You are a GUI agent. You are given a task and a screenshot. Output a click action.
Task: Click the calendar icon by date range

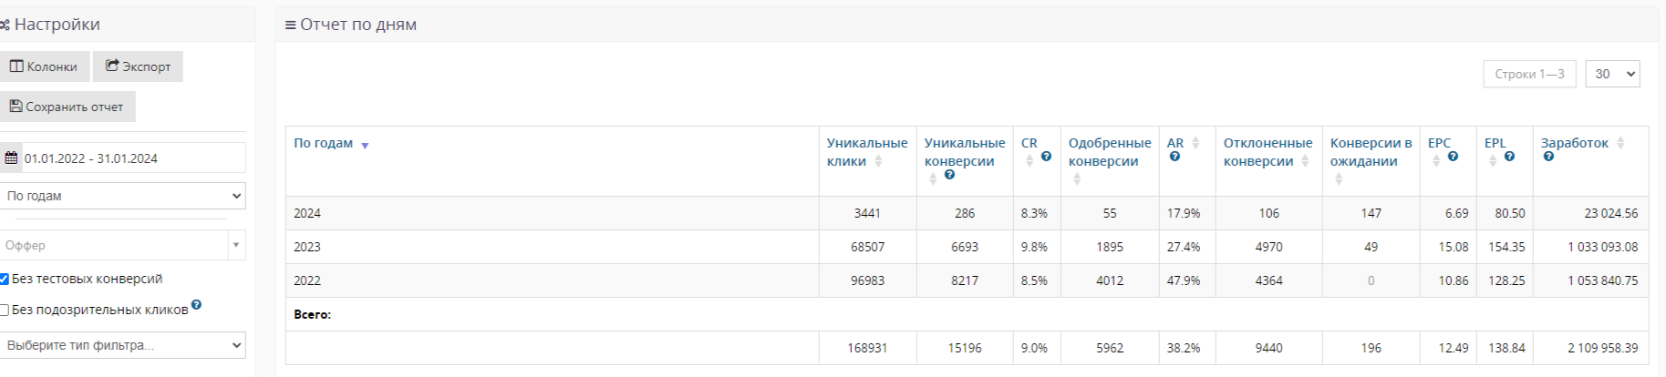tap(11, 158)
